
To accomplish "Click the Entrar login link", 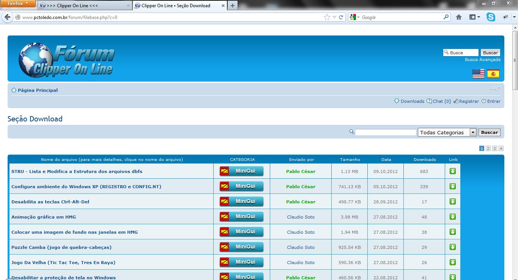I will coord(494,101).
